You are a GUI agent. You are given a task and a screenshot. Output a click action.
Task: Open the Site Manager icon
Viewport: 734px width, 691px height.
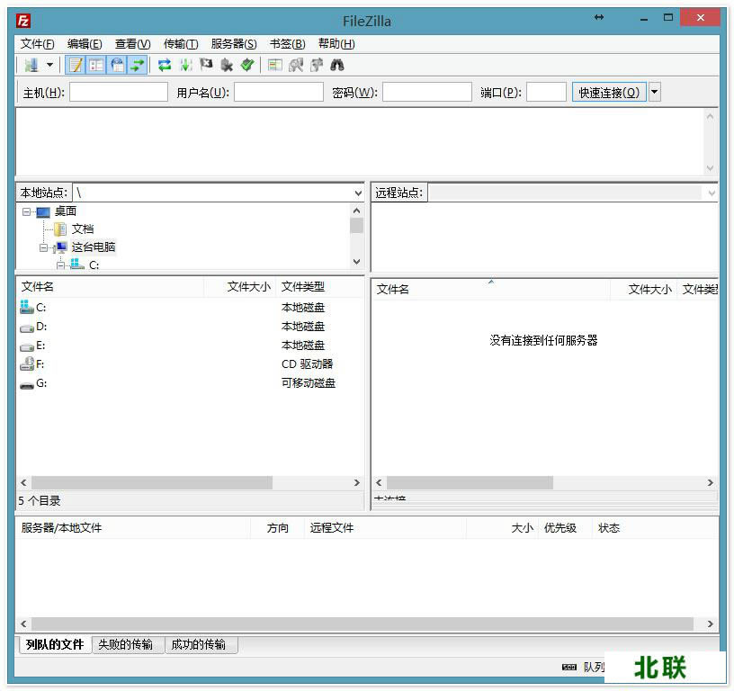coord(31,65)
